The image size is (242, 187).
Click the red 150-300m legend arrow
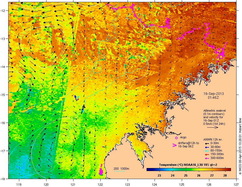[207, 154]
